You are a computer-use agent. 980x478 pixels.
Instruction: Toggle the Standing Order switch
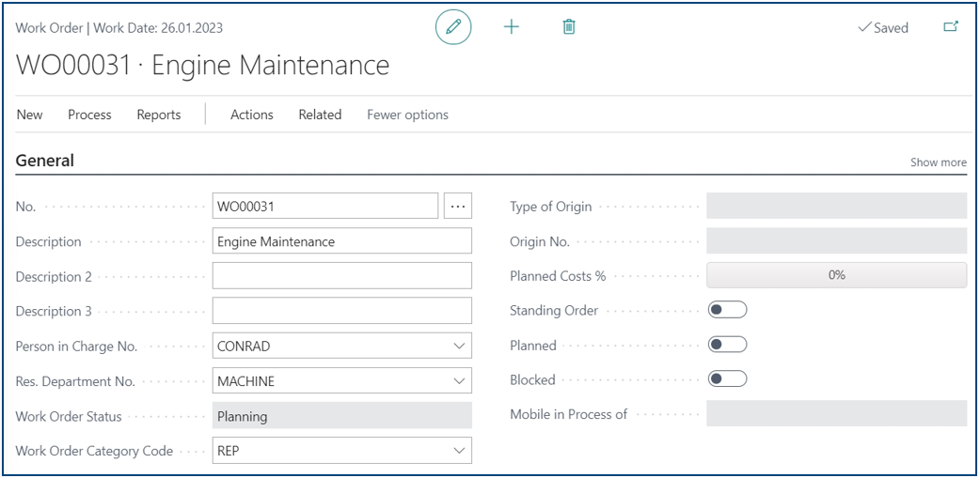coord(728,310)
